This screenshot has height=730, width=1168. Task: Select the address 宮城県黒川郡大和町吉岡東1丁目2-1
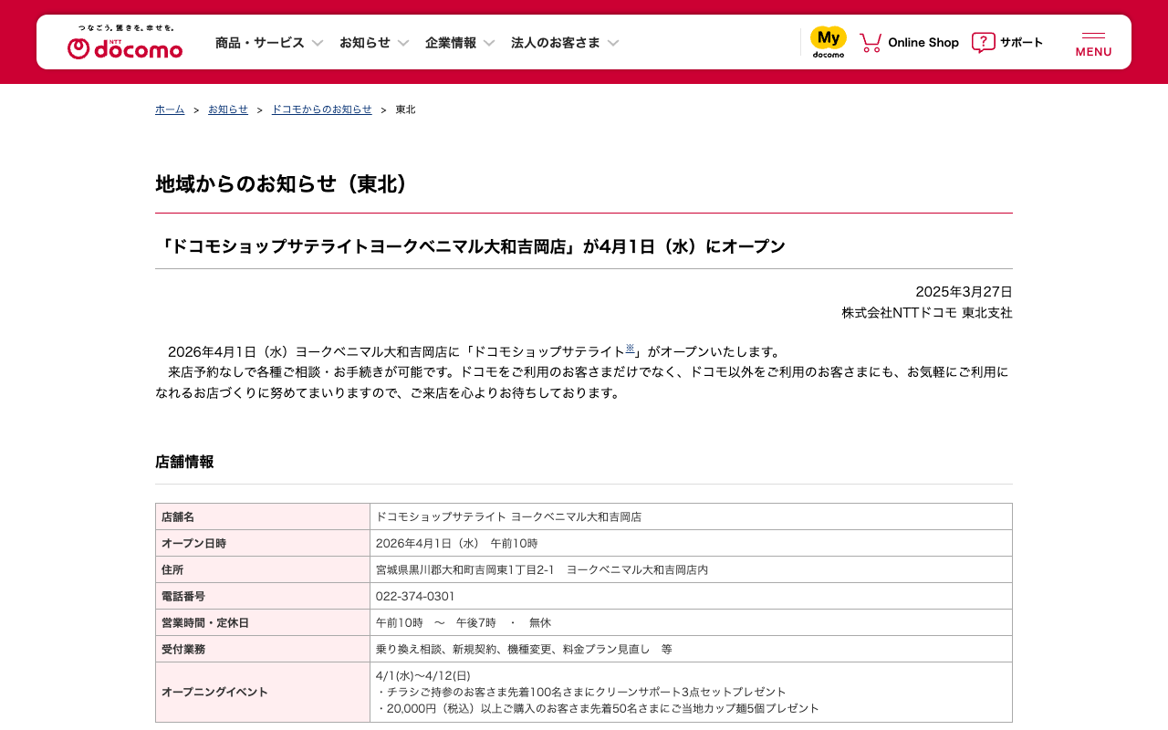click(x=465, y=569)
